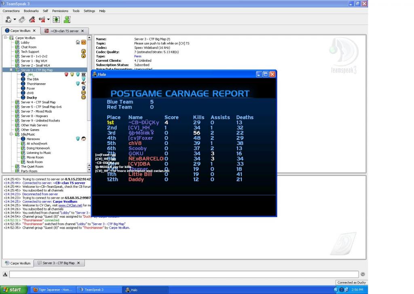Open the Tools menu
This screenshot has height=294, width=414.
[76, 11]
